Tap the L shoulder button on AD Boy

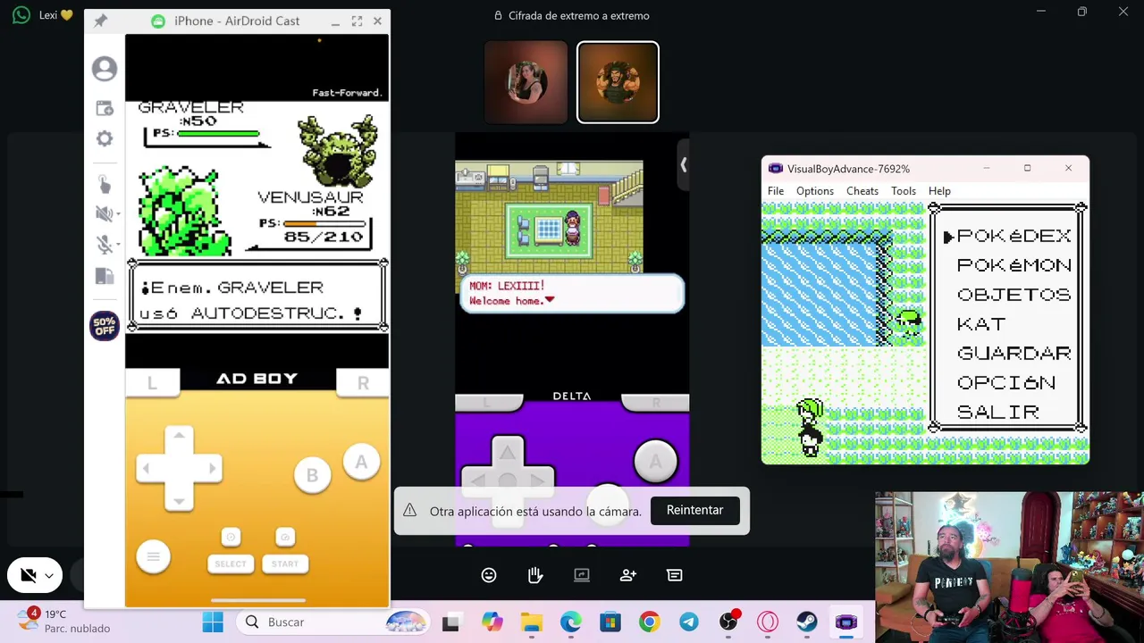152,382
